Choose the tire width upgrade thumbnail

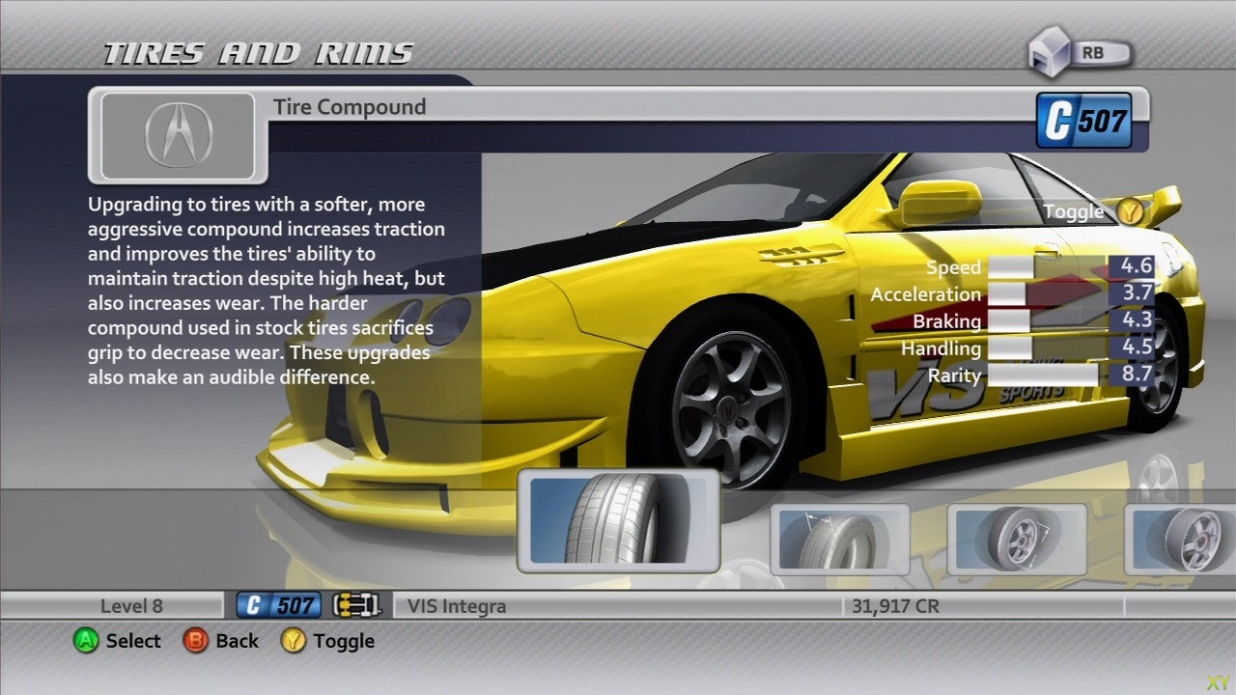point(839,540)
